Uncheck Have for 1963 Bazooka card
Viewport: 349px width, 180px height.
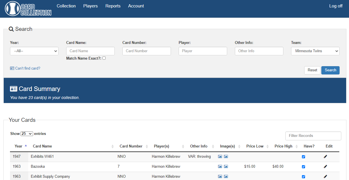click(303, 167)
